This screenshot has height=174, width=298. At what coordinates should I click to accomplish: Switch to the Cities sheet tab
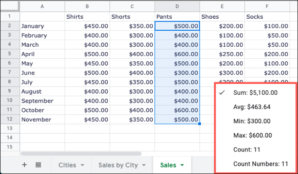tap(67, 165)
